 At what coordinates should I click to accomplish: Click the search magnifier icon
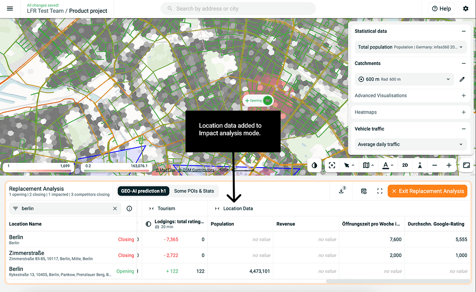point(170,9)
